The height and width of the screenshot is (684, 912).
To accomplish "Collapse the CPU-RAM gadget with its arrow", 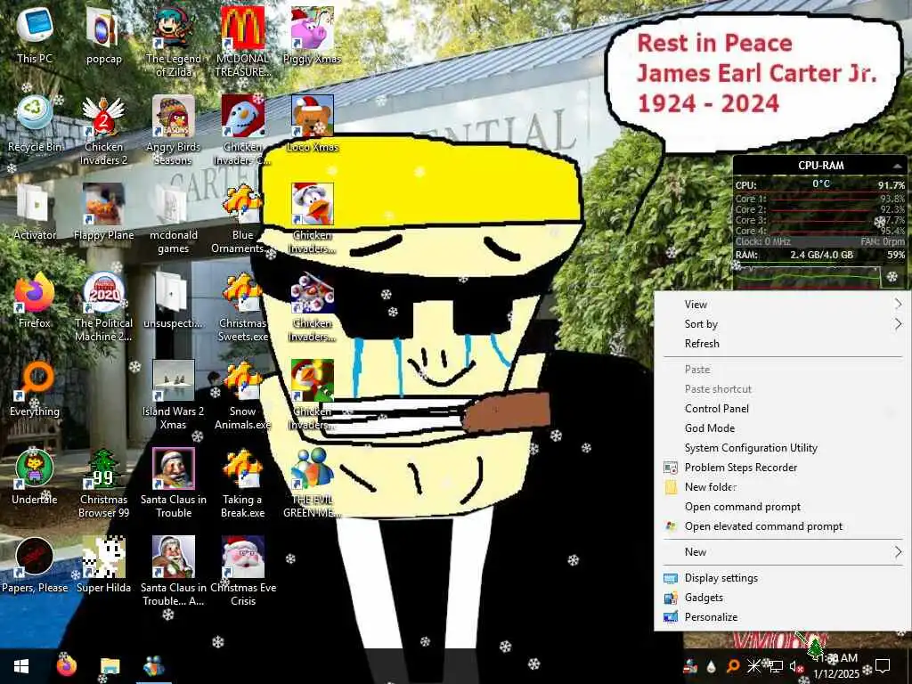I will 898,166.
